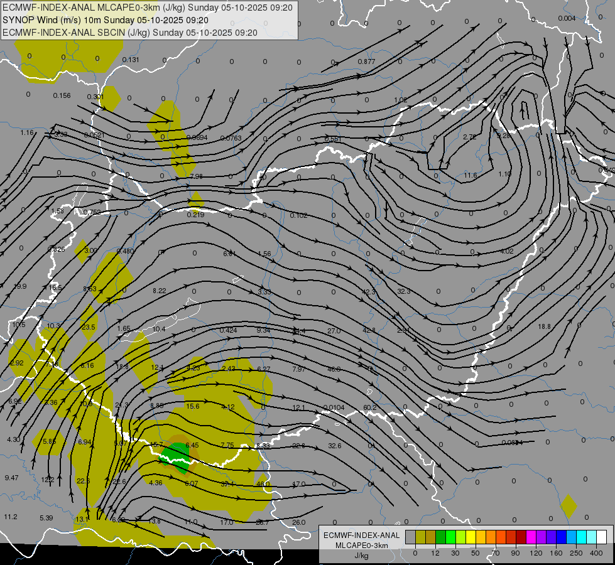
Task: Select the white legend swatch
Action: pos(602,537)
